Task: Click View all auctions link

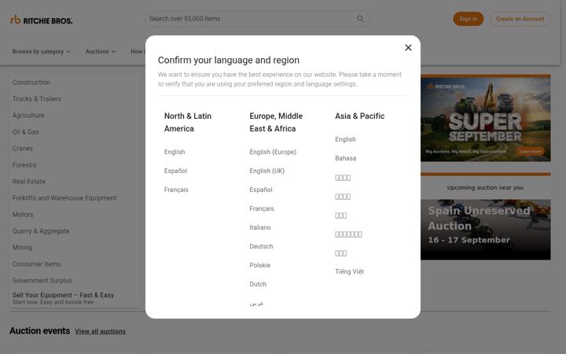Action: [x=100, y=331]
